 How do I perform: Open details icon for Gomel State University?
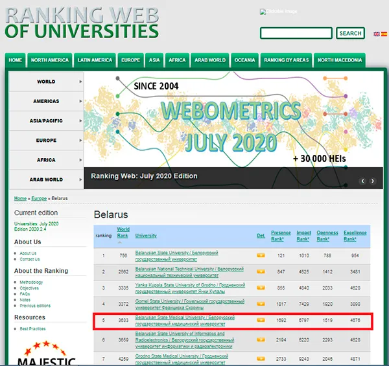[x=261, y=304]
